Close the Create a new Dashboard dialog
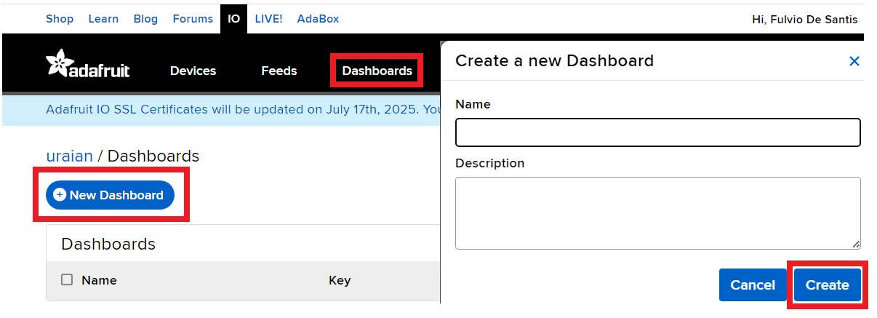Screen dimensions: 877x318 (854, 62)
